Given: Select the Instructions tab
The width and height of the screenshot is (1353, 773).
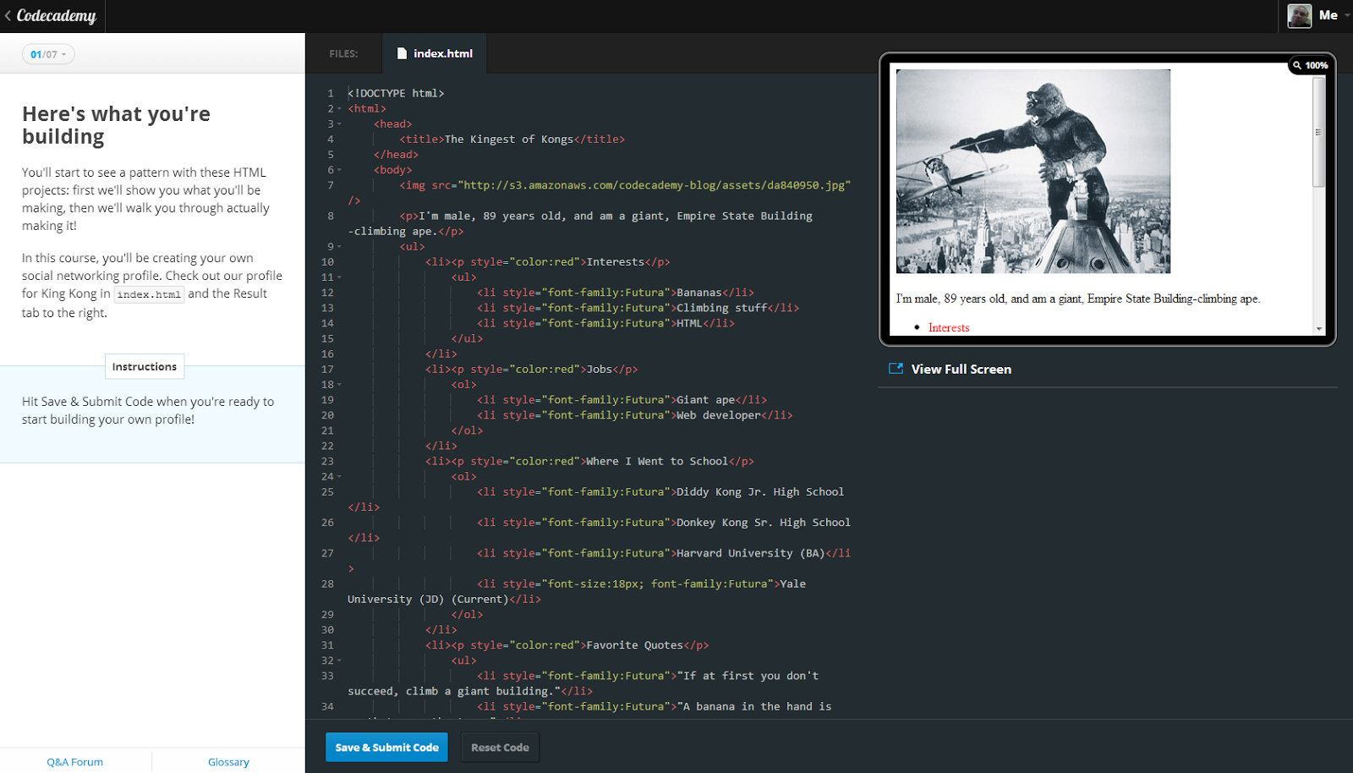Looking at the screenshot, I should [144, 366].
